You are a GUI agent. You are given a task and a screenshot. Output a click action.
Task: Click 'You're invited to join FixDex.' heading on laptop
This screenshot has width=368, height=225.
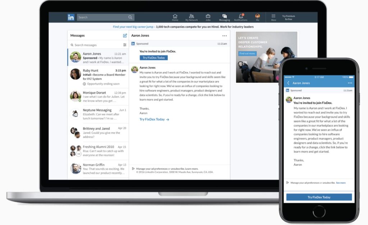[x=158, y=51]
